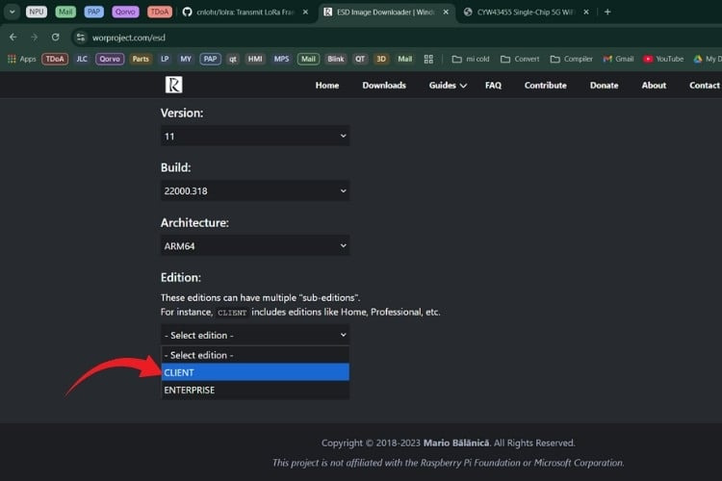Open the green-outlined Mail bookmark
This screenshot has height=481, width=722.
tap(308, 59)
